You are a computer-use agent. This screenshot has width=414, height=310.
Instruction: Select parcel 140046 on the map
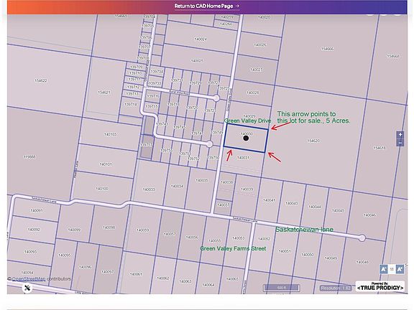369,215
